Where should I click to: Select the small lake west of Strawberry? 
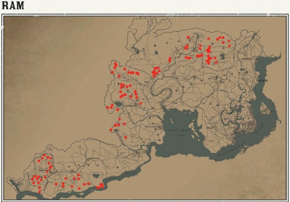click(x=117, y=104)
